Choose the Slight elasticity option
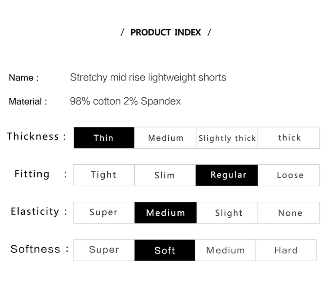Image resolution: width=326 pixels, height=300 pixels. click(227, 213)
